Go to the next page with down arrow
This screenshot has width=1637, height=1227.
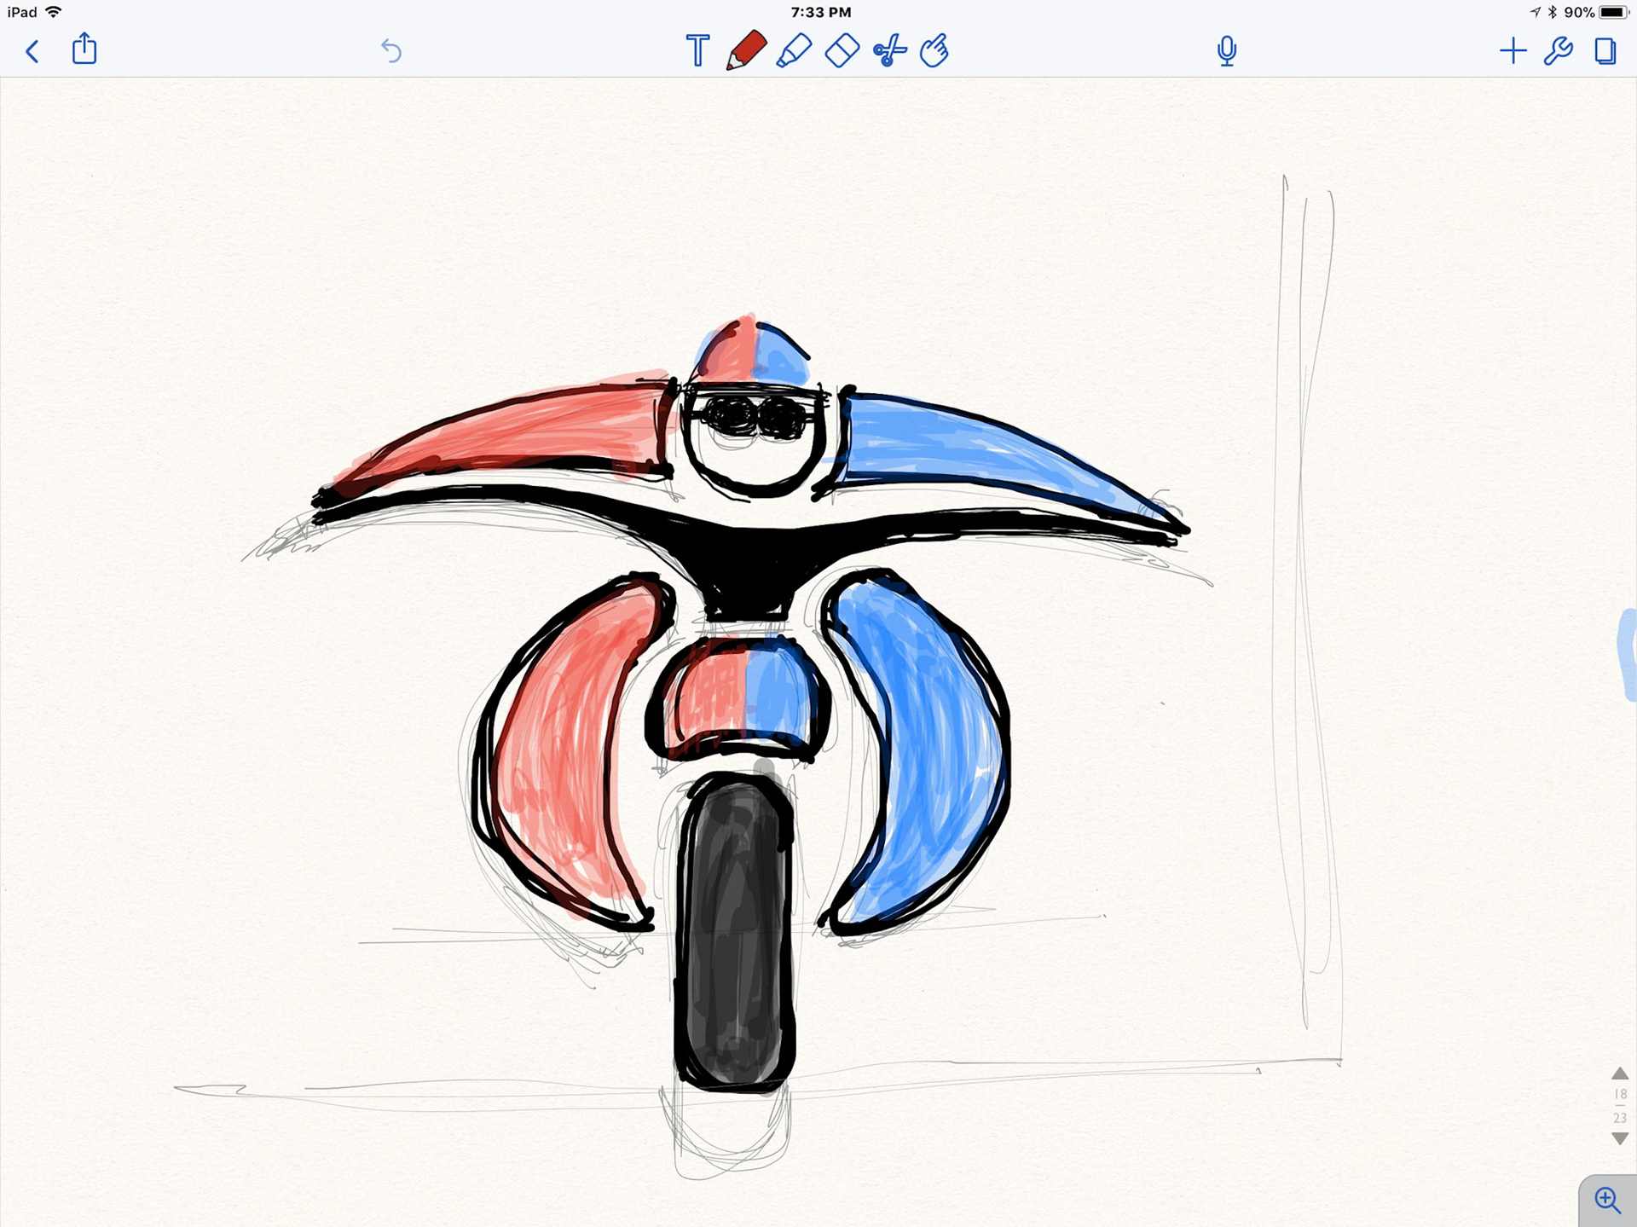click(1620, 1138)
